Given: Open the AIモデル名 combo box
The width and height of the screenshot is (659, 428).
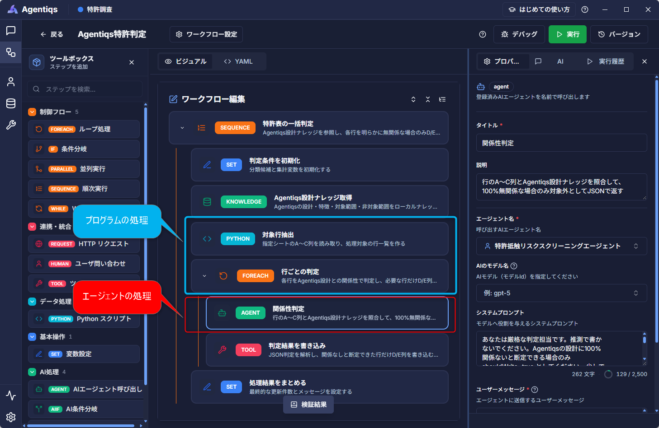Looking at the screenshot, I should [x=561, y=293].
